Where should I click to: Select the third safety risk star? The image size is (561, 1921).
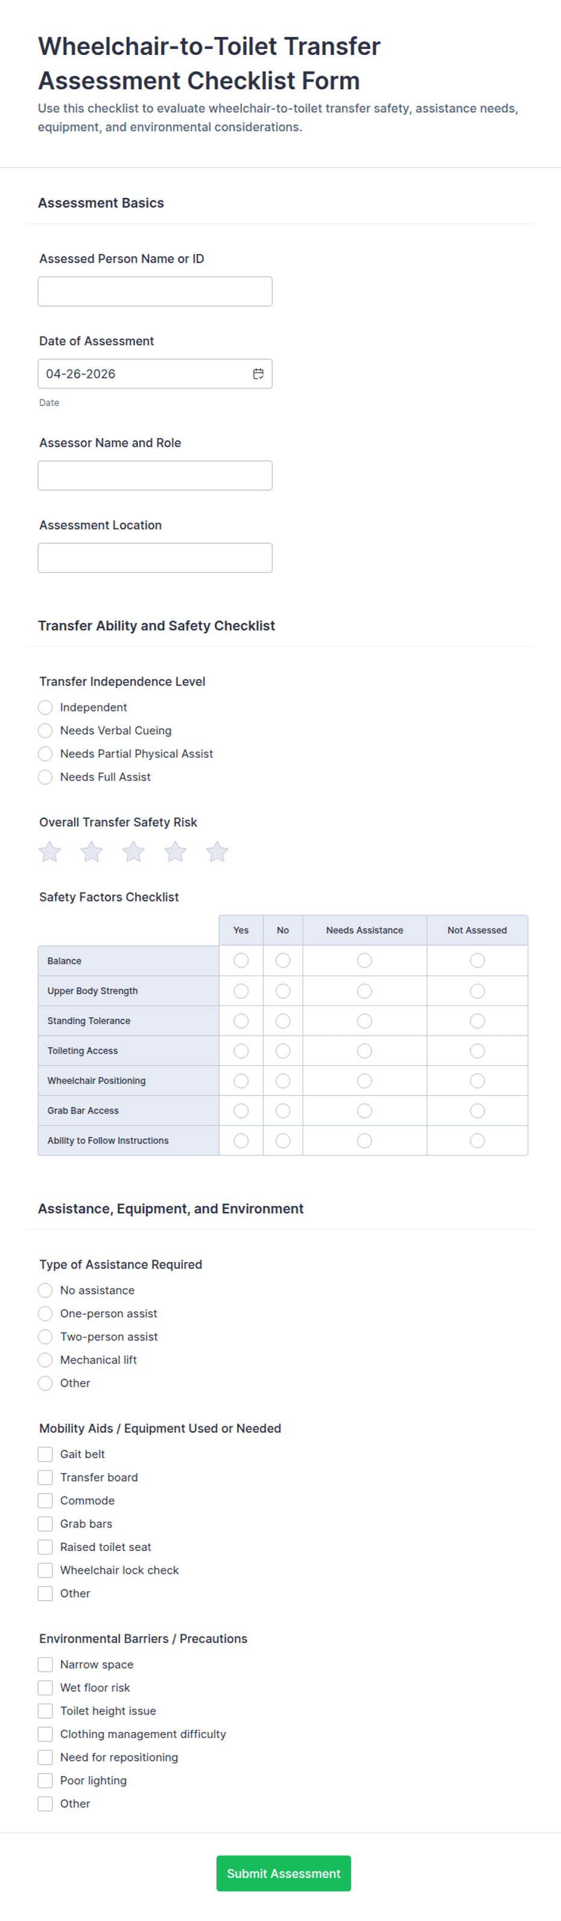(x=133, y=852)
